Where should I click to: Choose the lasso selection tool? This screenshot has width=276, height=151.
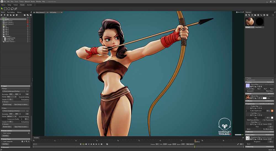click(12, 9)
